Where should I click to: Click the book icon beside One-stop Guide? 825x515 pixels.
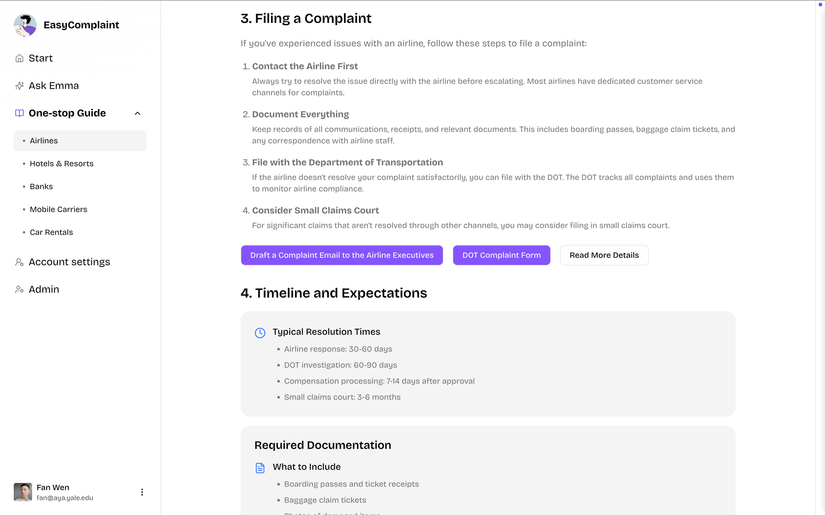[x=19, y=113]
